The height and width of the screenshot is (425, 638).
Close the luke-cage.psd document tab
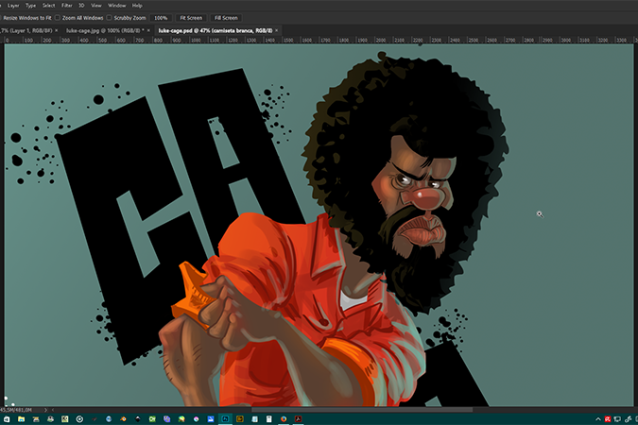pyautogui.click(x=277, y=30)
